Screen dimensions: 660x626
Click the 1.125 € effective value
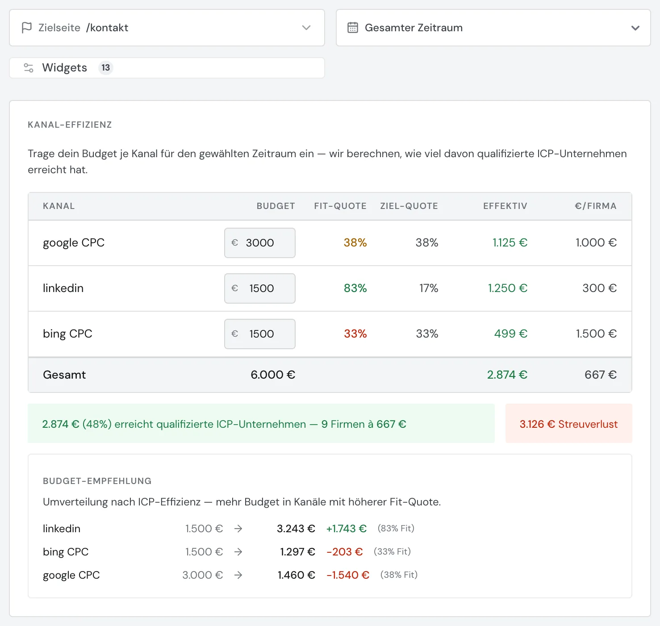510,243
